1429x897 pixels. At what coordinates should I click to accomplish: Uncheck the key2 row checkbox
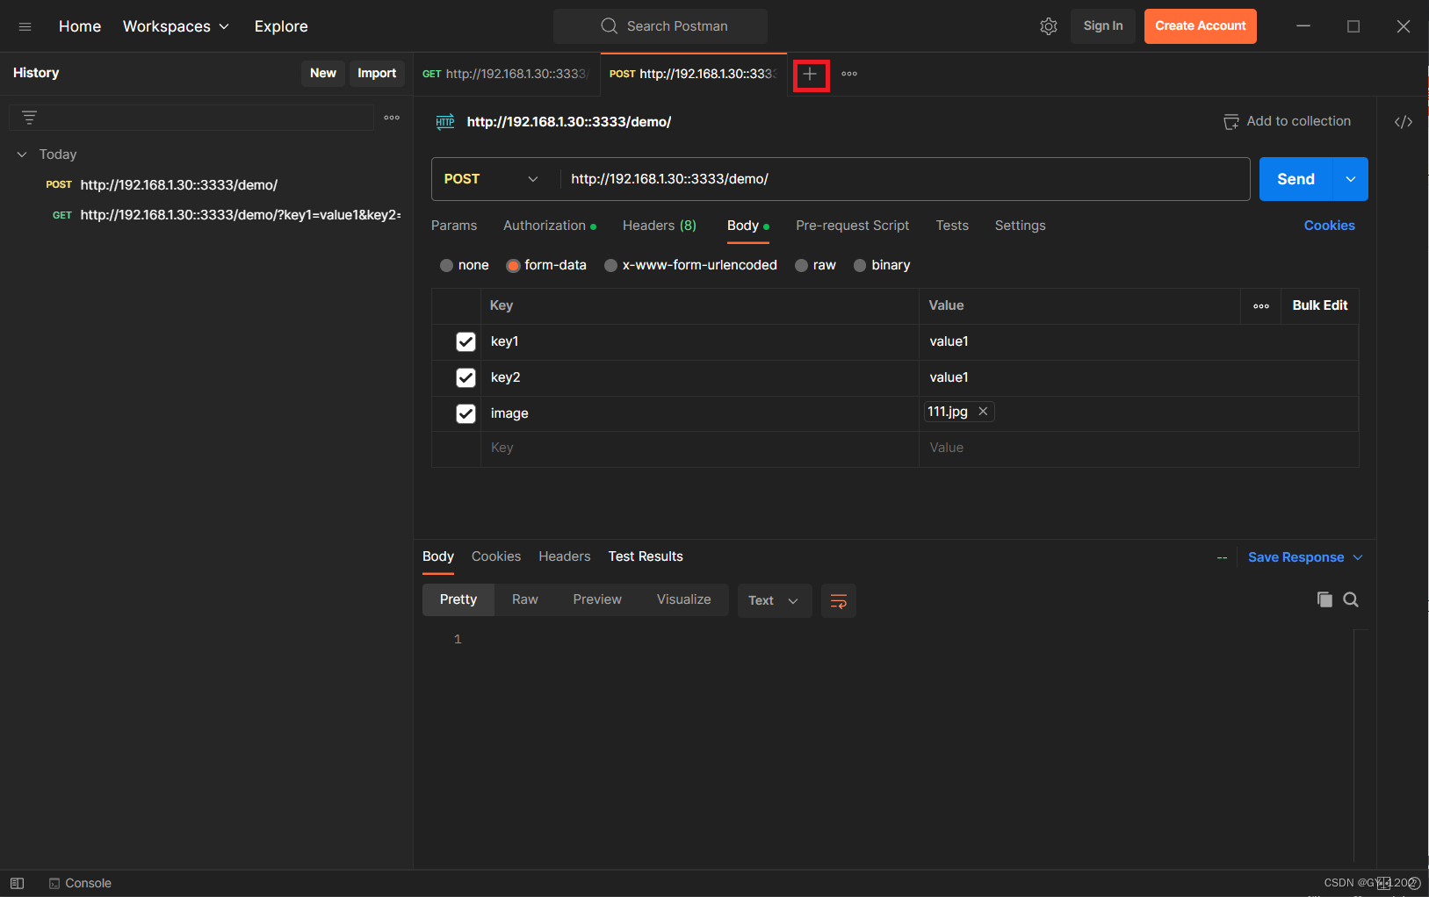pos(466,378)
